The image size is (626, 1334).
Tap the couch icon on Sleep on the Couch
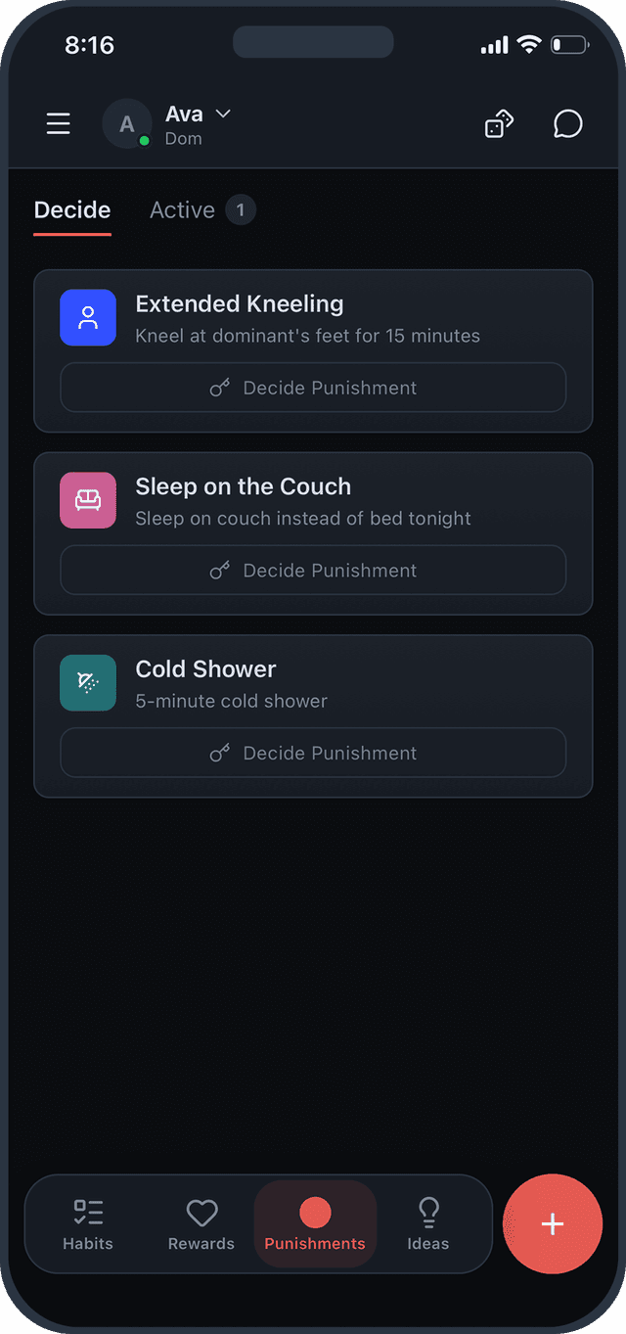pos(88,500)
